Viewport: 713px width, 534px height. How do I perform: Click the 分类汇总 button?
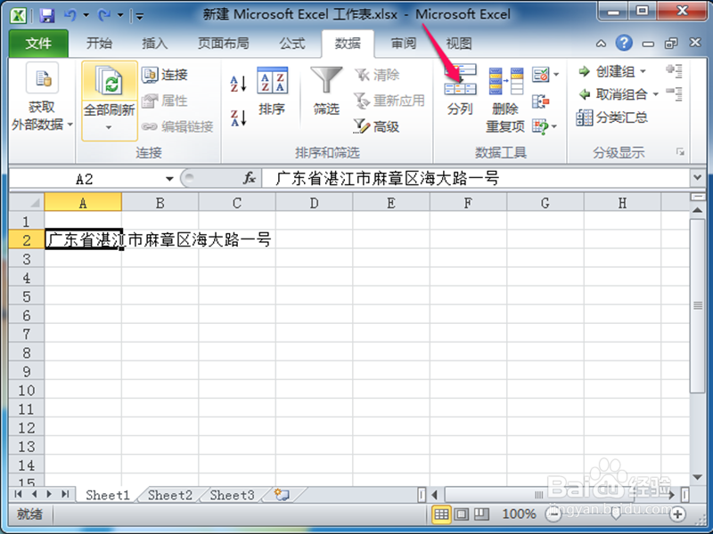(x=612, y=117)
